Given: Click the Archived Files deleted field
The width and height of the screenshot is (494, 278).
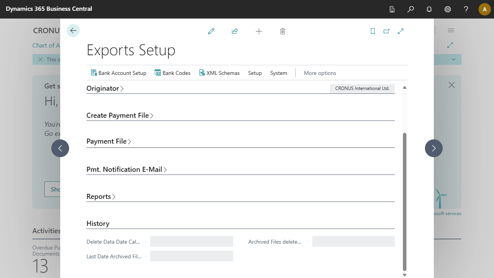Looking at the screenshot, I should [354, 242].
